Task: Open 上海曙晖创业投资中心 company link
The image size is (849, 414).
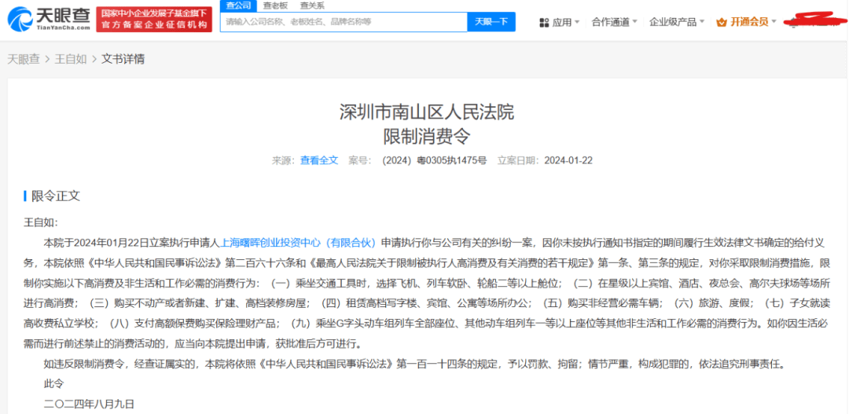Action: 299,243
